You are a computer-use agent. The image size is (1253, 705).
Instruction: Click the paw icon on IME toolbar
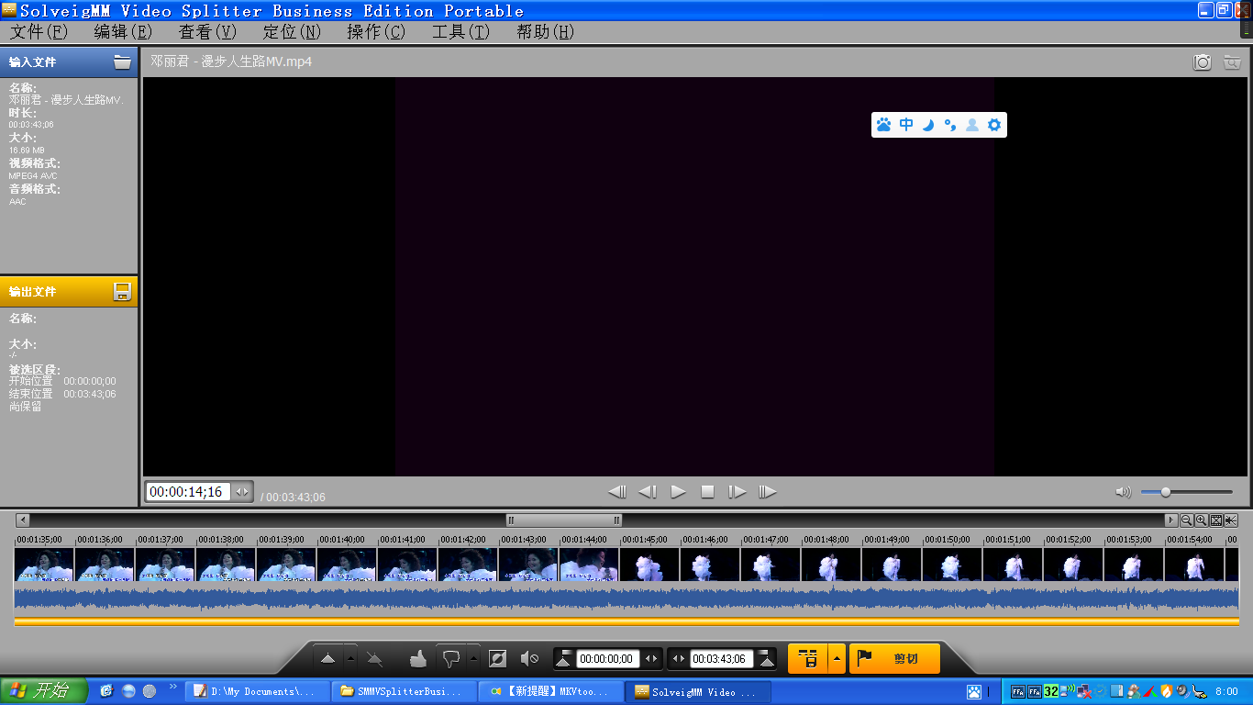pyautogui.click(x=883, y=125)
